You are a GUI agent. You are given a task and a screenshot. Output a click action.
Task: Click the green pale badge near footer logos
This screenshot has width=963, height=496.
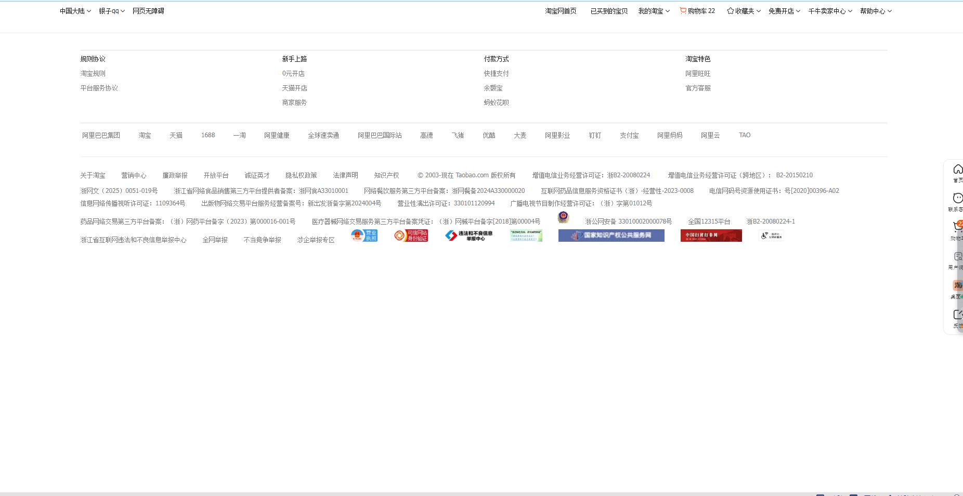[x=526, y=236]
